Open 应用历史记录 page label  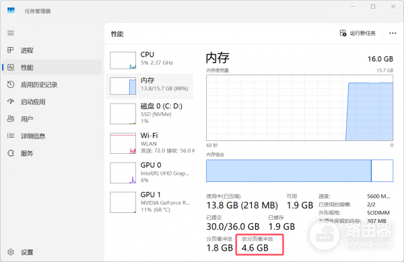point(39,85)
